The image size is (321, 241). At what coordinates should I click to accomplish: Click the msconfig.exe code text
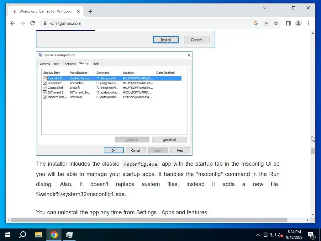[140, 164]
